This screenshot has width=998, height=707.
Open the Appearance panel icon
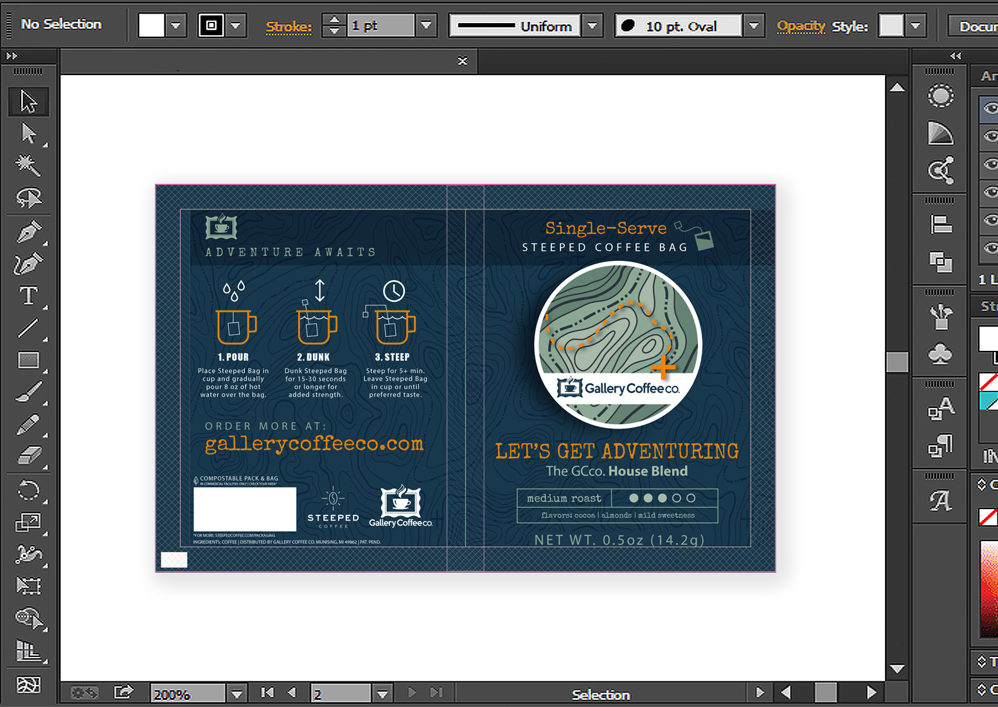[941, 96]
